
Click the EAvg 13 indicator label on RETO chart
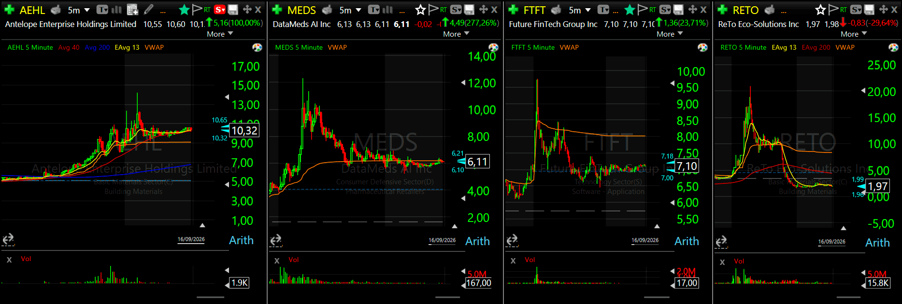784,47
